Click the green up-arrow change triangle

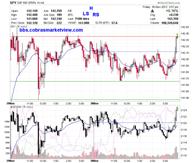pos(152,11)
